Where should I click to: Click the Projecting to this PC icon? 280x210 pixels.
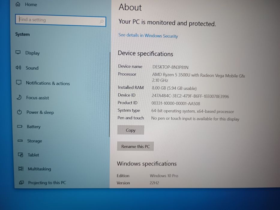pos(21,182)
